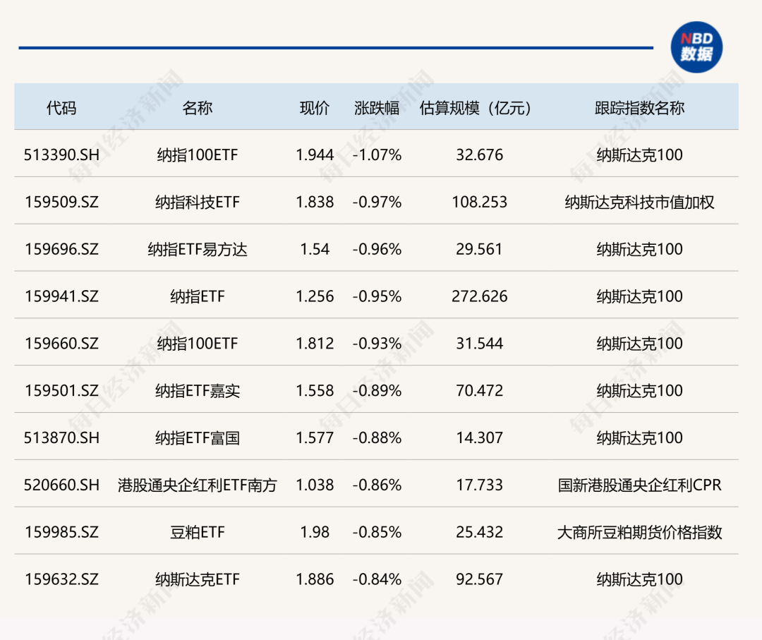Click the change value -0.95%

[x=377, y=296]
